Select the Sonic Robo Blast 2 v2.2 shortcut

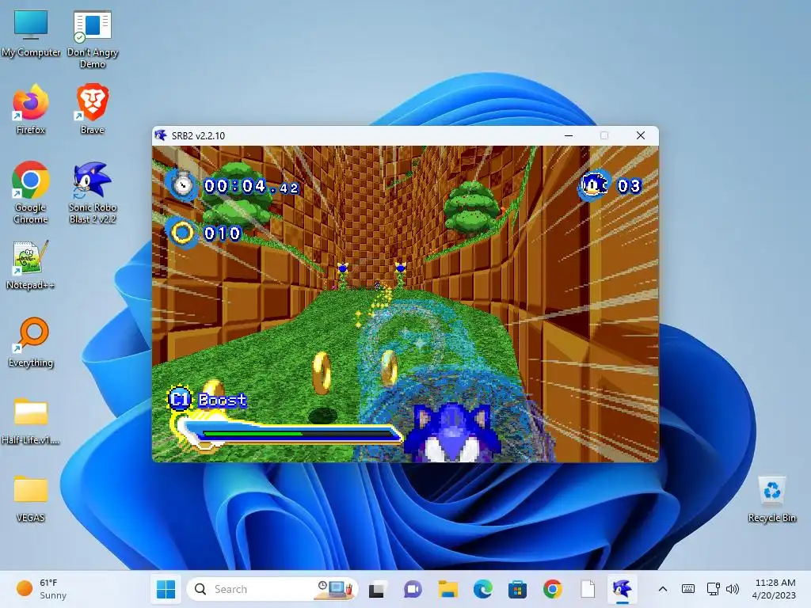coord(93,193)
